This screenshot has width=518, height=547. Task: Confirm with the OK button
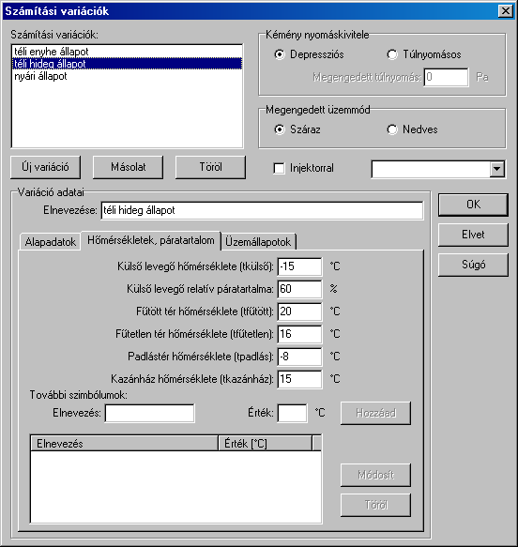pos(473,205)
